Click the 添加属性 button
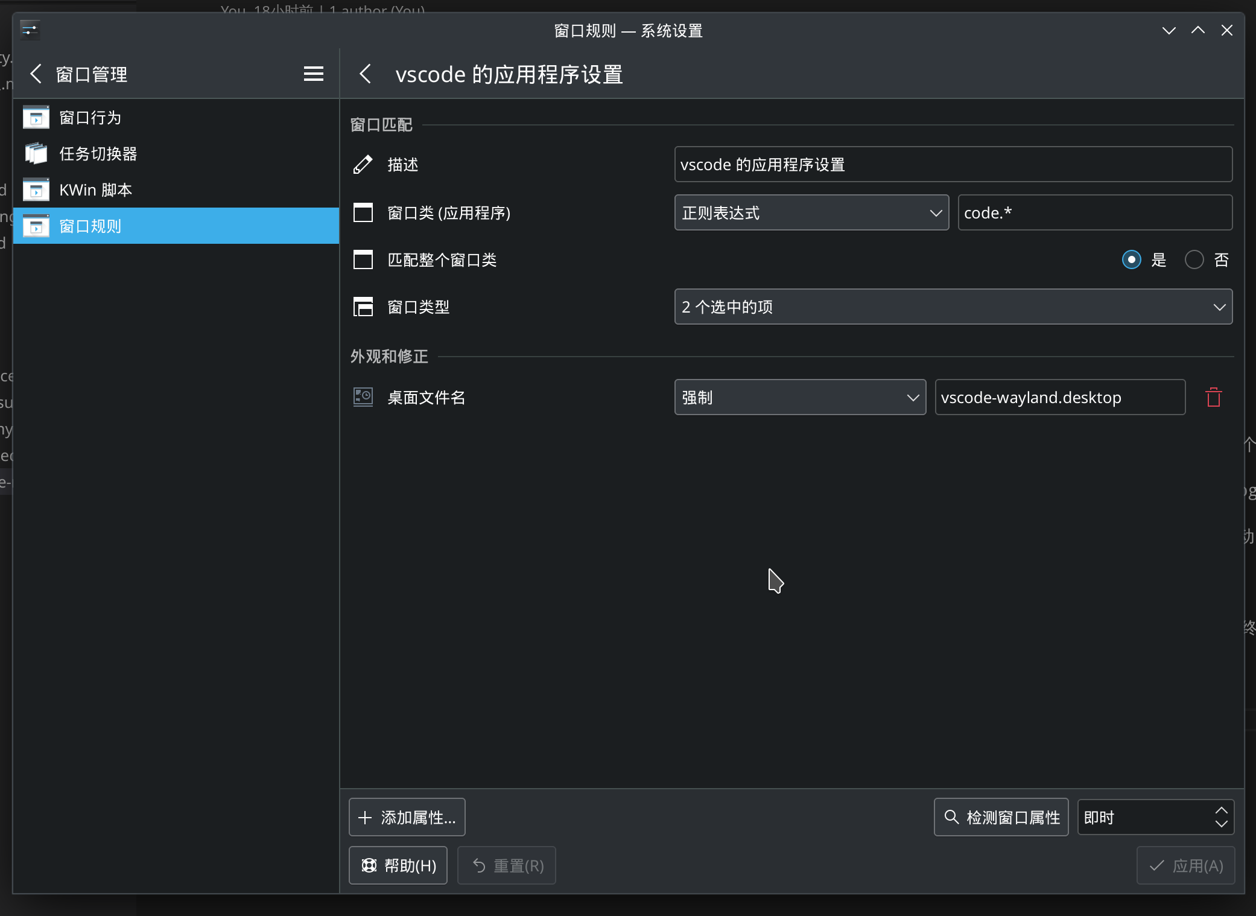 [407, 817]
